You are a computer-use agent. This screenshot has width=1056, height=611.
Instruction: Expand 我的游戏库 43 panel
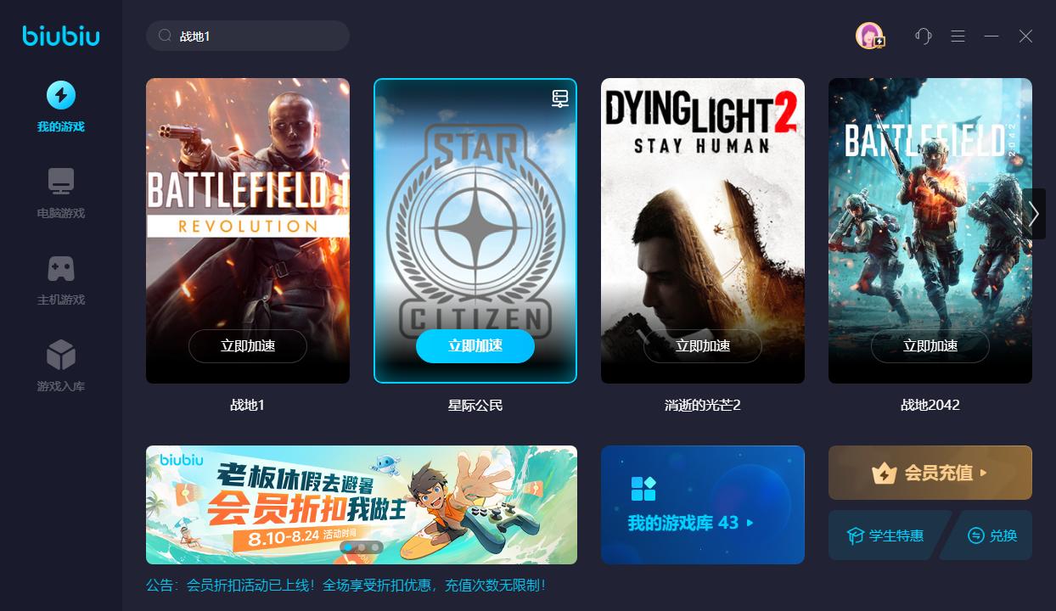click(703, 505)
